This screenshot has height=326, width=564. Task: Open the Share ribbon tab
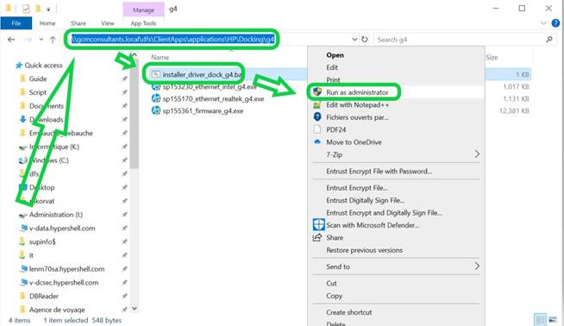(78, 23)
